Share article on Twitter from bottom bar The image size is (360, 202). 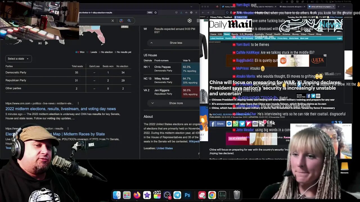pyautogui.click(x=242, y=123)
